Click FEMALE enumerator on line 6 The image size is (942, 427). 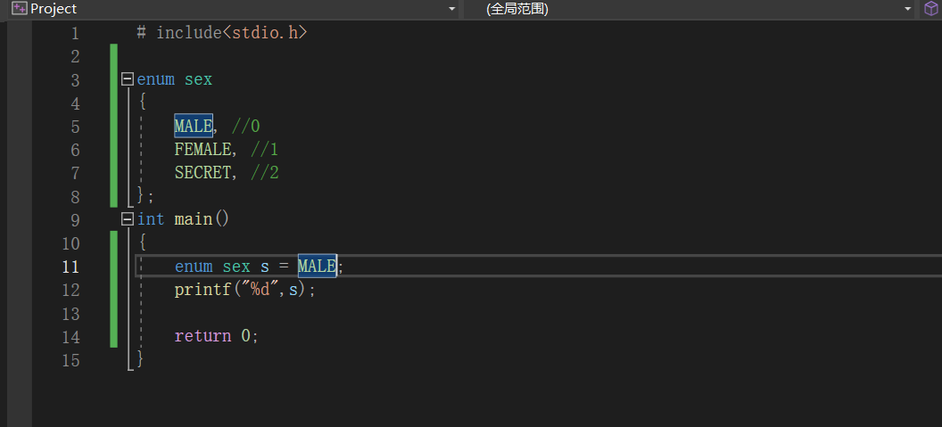(x=202, y=150)
